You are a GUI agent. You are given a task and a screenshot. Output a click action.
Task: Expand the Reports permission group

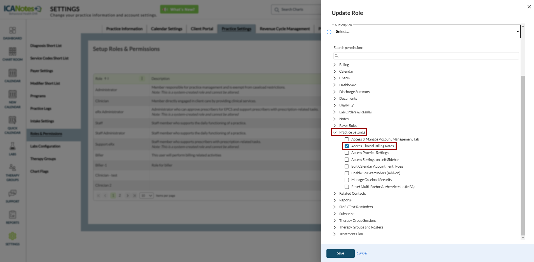(x=335, y=200)
